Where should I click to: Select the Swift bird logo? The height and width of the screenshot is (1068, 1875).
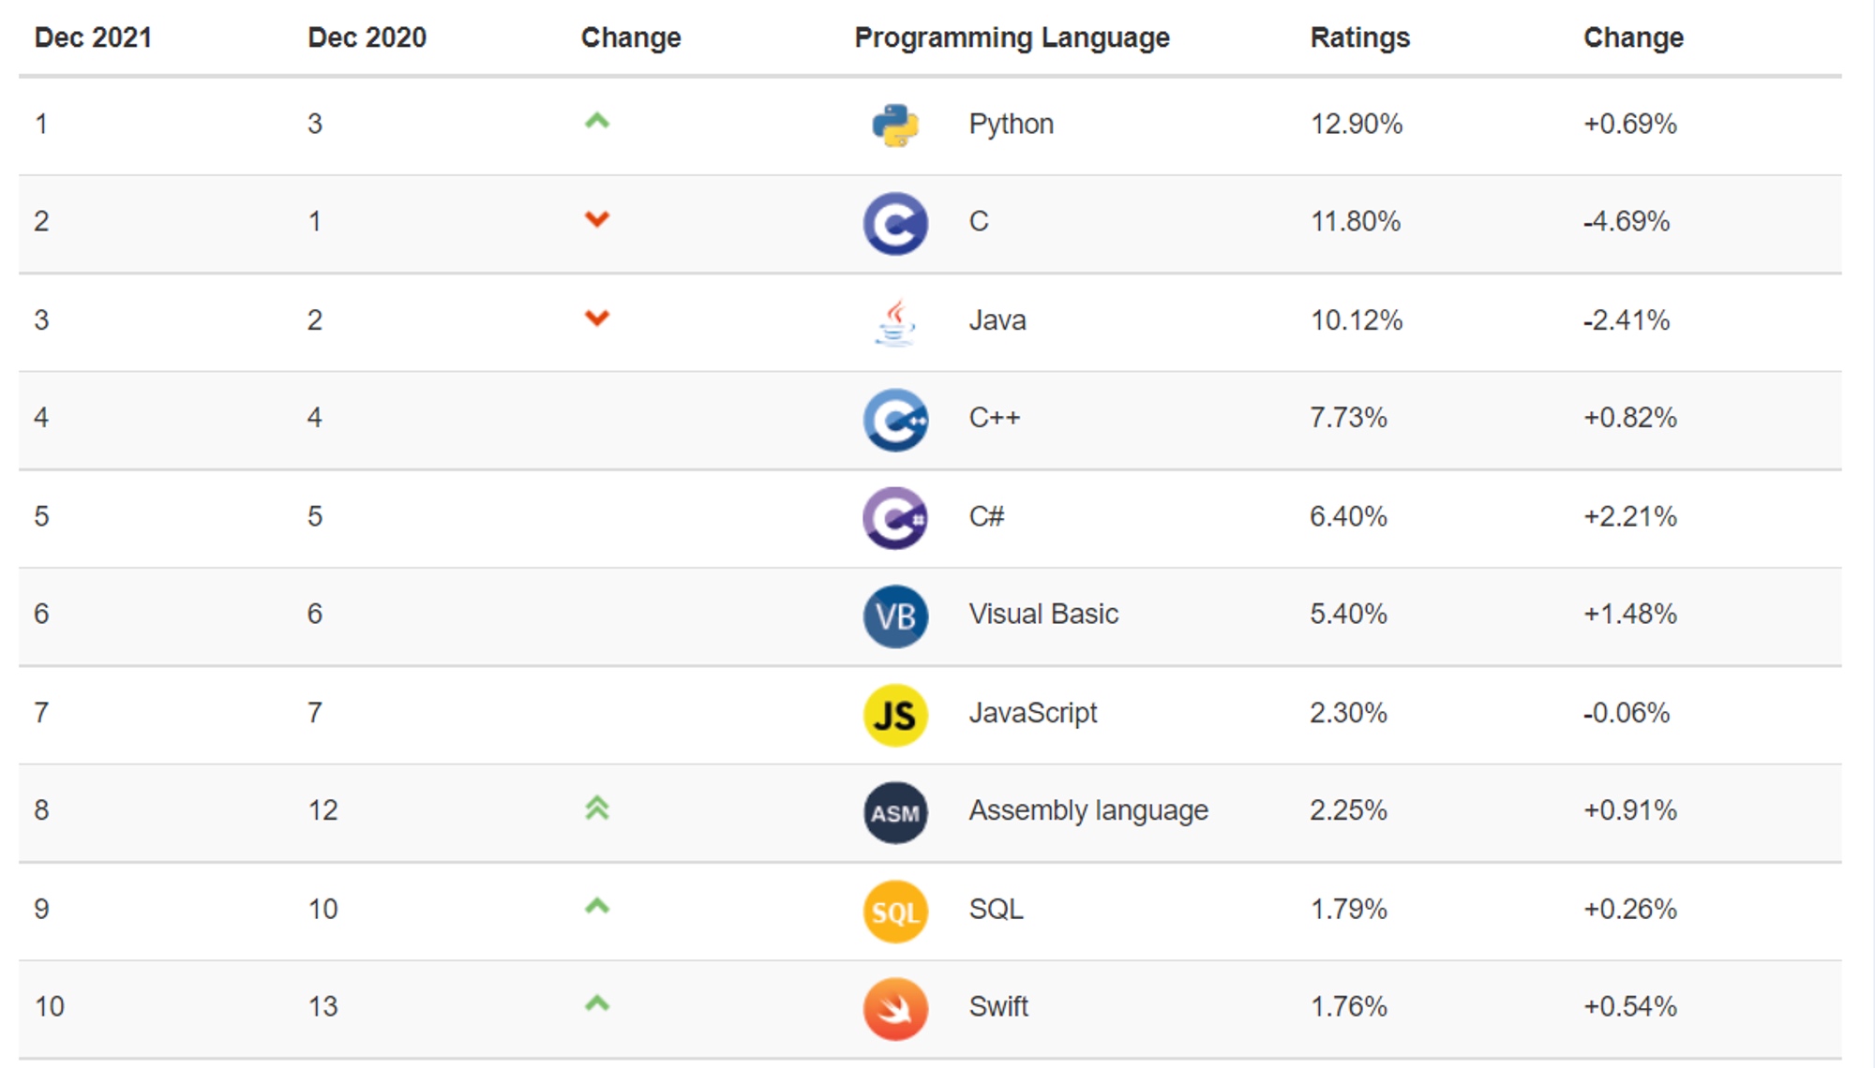[x=895, y=1009]
